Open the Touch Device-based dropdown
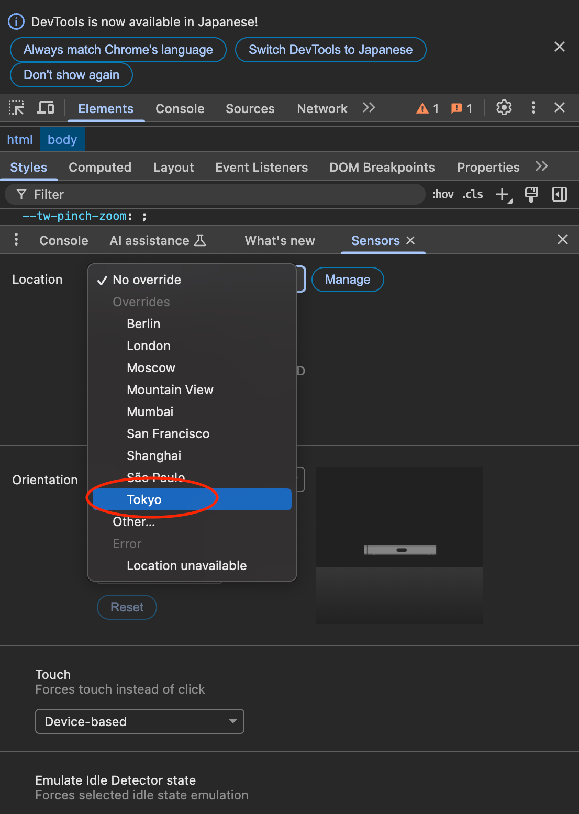Viewport: 579px width, 814px height. (139, 721)
